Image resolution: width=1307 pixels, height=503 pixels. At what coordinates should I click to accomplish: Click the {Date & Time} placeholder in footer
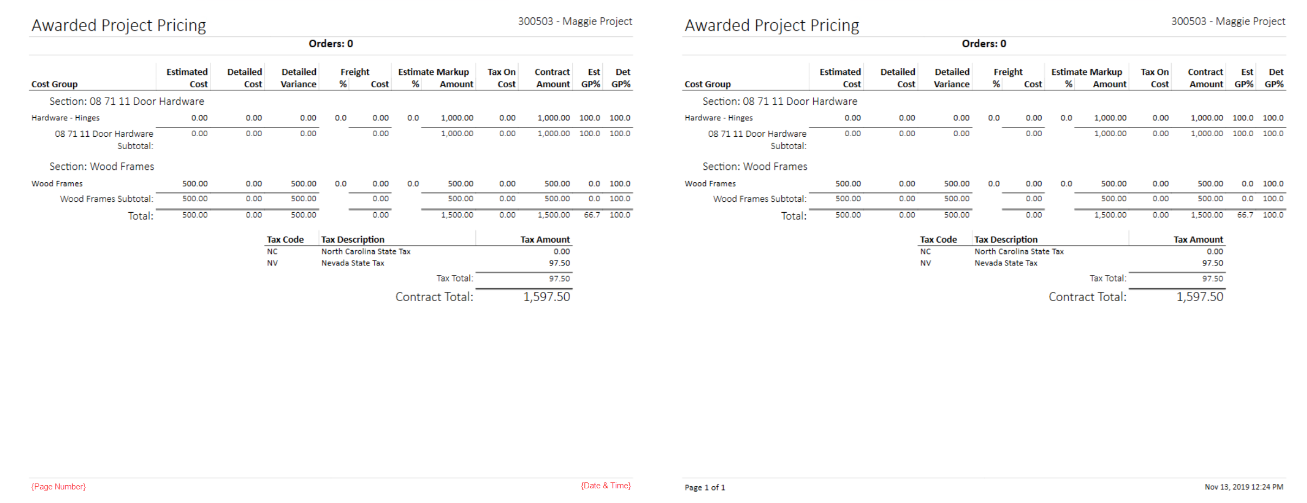606,486
